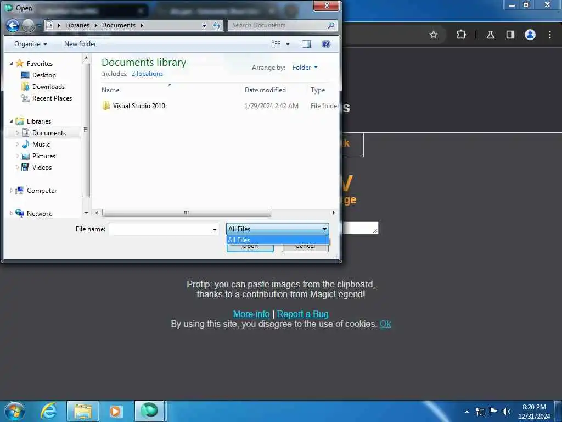The height and width of the screenshot is (422, 562).
Task: Open Arrange by Folder dropdown
Action: tap(305, 68)
